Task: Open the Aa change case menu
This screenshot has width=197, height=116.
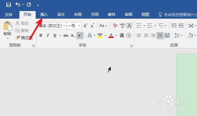Action: click(x=103, y=26)
